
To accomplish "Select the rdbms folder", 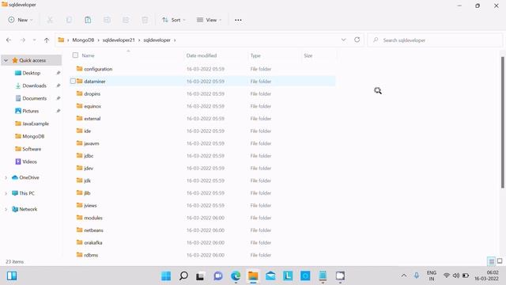I will click(x=91, y=255).
